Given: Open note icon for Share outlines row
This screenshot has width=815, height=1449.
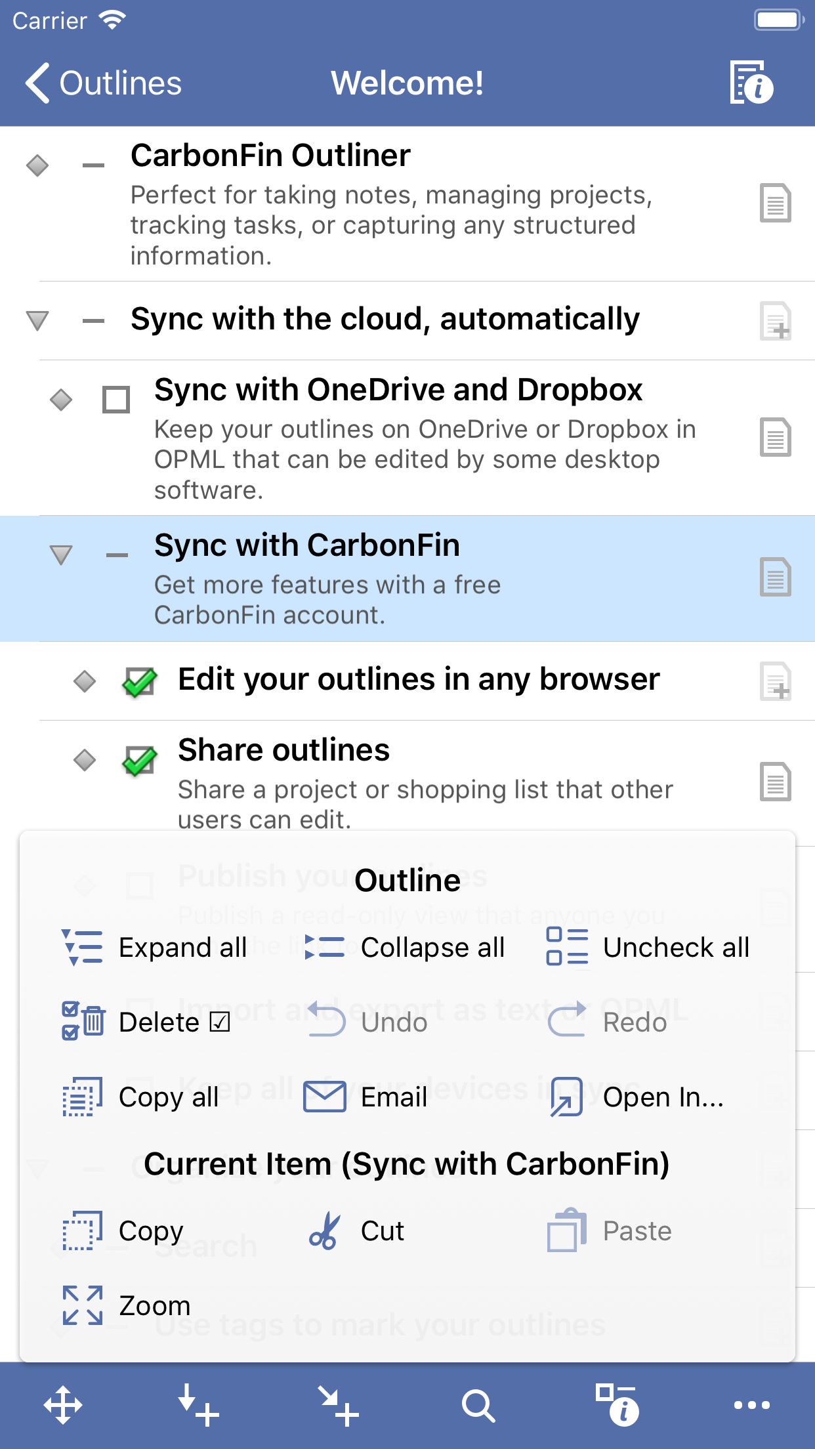Looking at the screenshot, I should 775,782.
